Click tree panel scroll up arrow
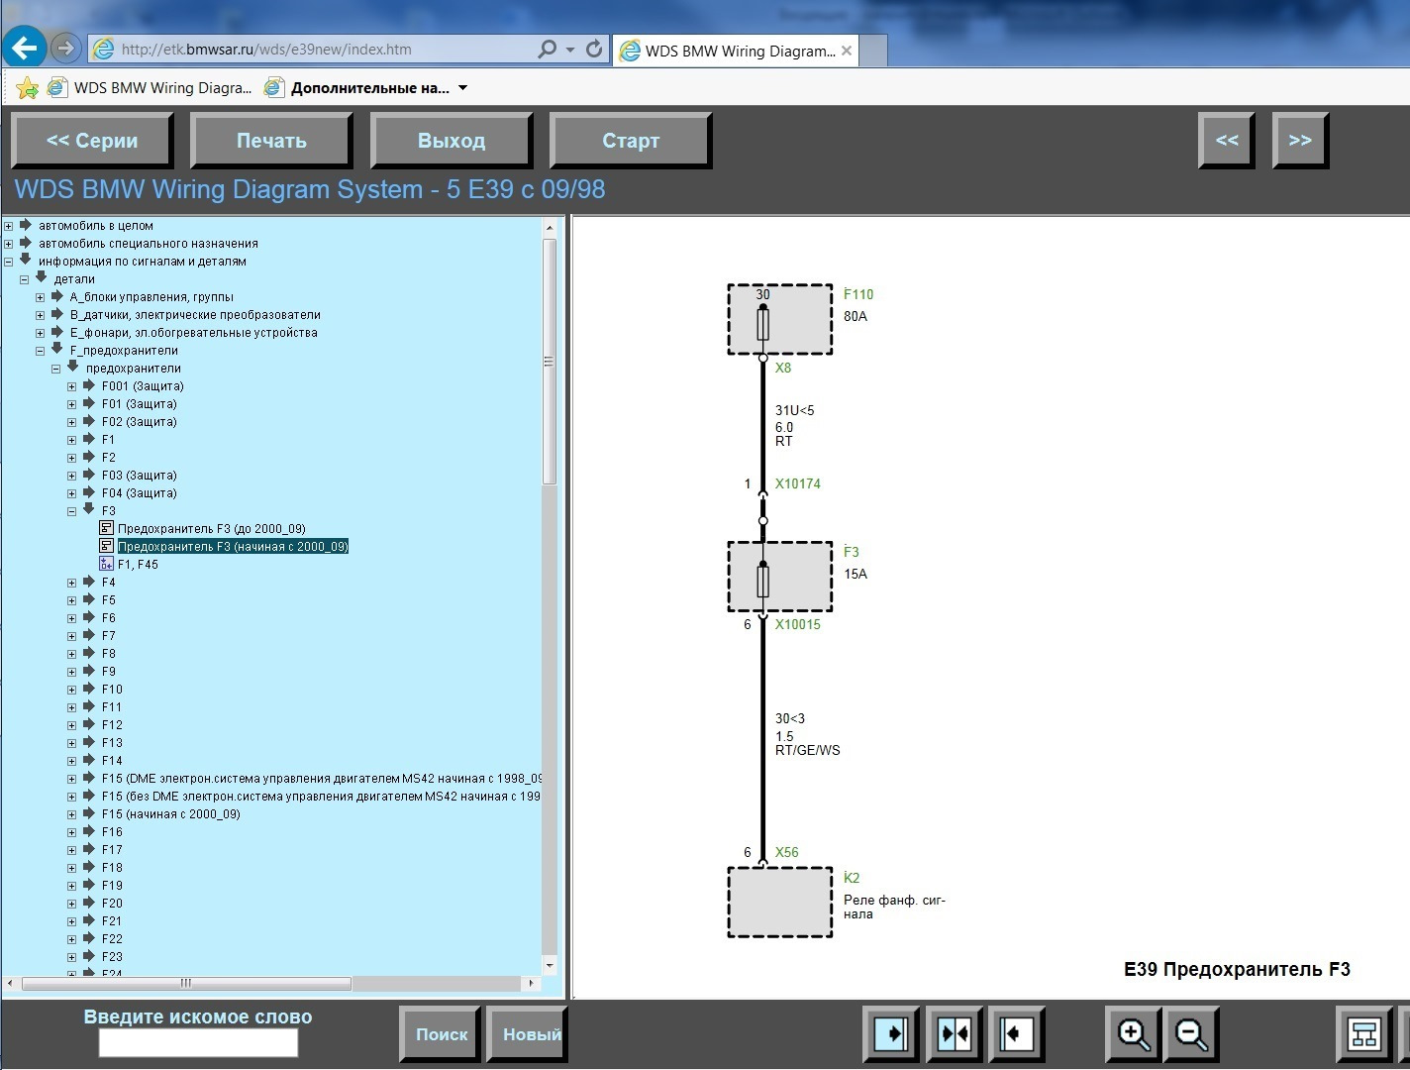This screenshot has width=1410, height=1070. pos(550,228)
